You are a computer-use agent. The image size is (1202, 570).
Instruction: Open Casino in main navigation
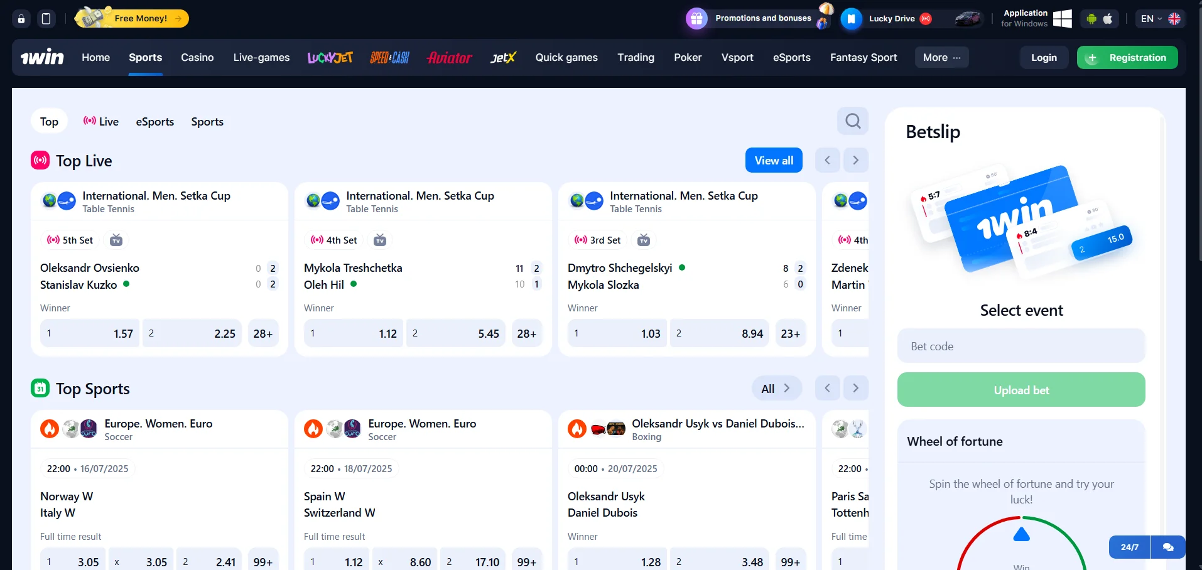click(197, 57)
